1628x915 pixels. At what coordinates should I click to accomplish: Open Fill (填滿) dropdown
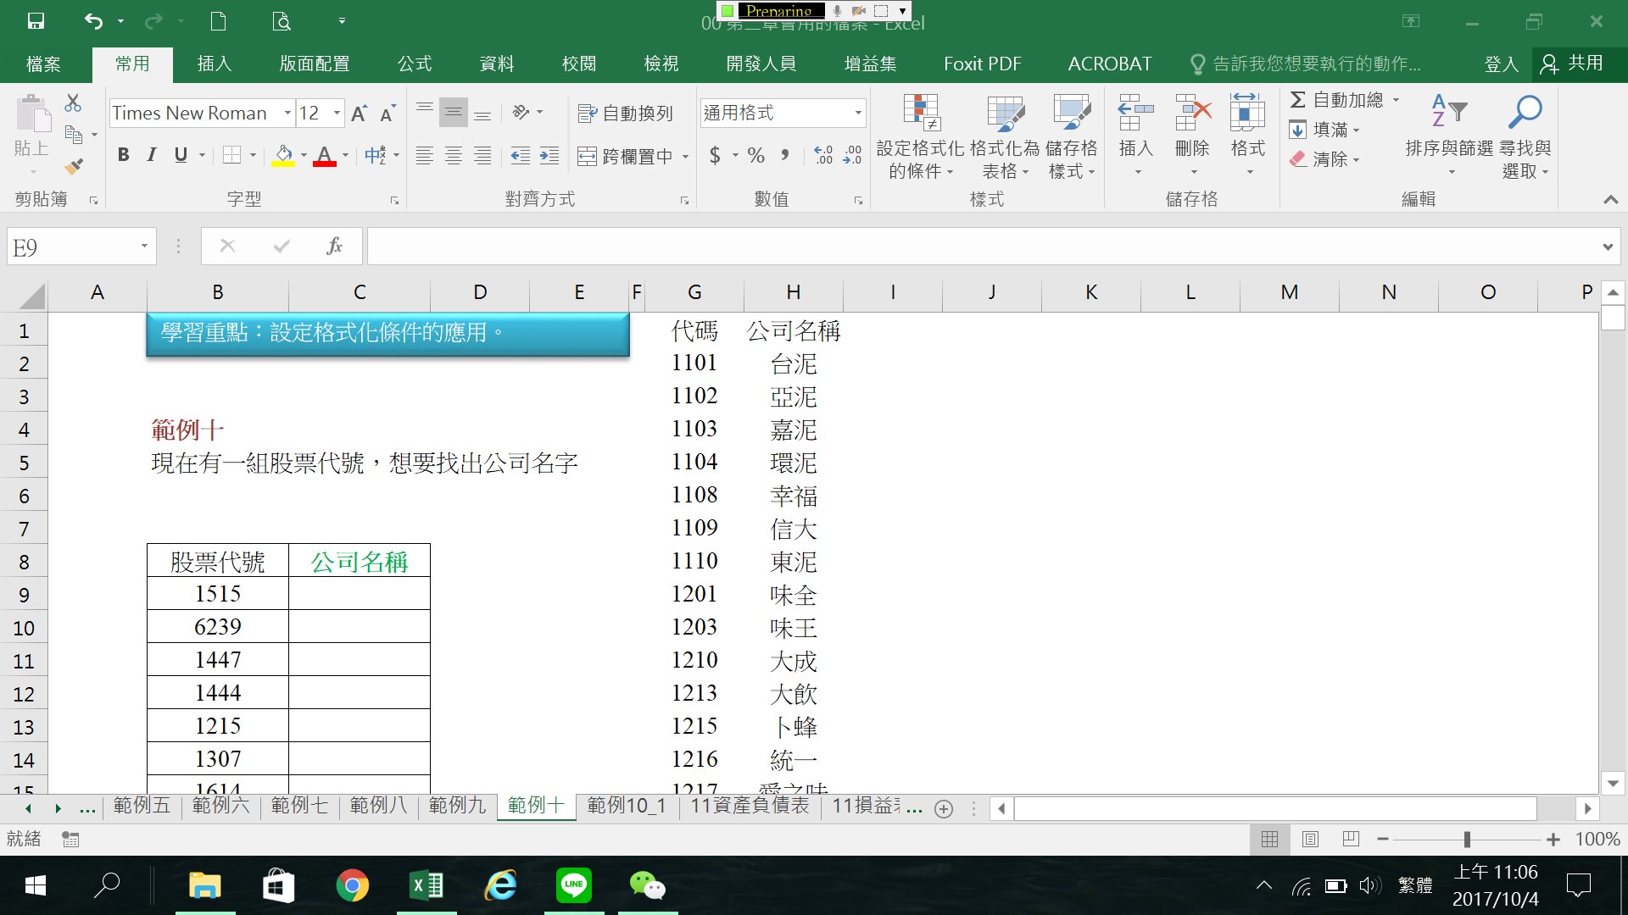tap(1324, 130)
